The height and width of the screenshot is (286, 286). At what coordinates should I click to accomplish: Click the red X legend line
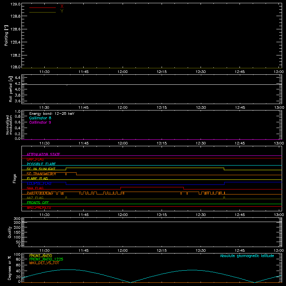(x=43, y=8)
